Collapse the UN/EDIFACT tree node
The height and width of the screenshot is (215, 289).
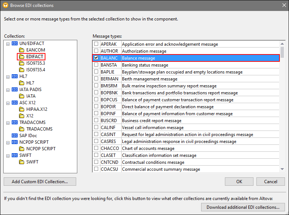pos(8,44)
